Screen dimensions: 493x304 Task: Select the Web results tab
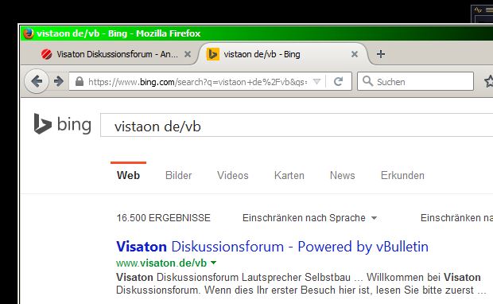click(128, 175)
